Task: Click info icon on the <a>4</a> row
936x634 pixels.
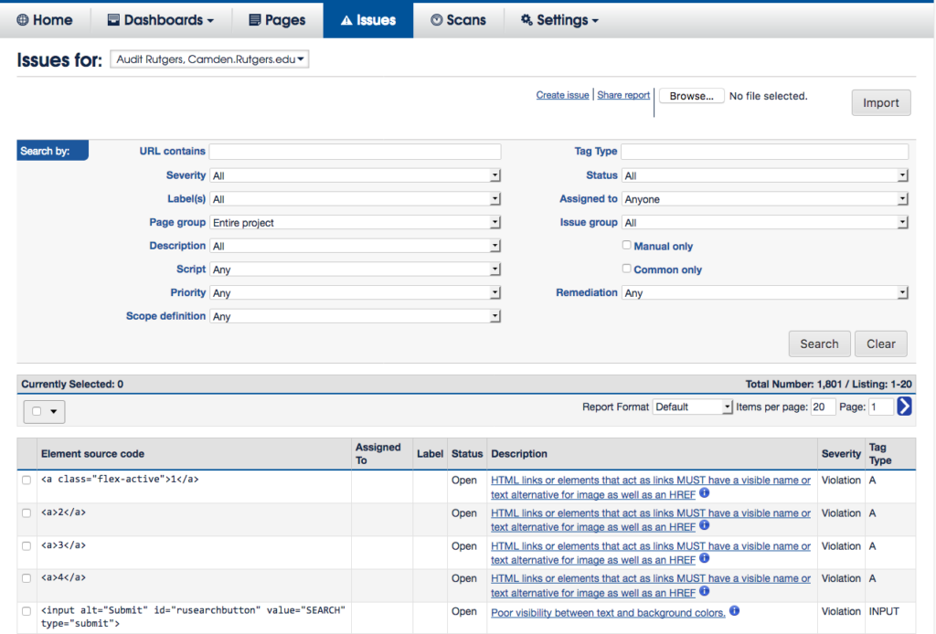Action: [705, 592]
